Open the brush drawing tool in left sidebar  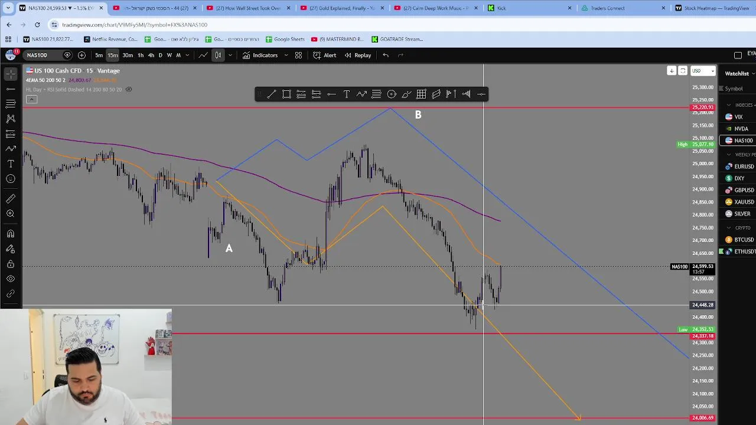pyautogui.click(x=11, y=149)
